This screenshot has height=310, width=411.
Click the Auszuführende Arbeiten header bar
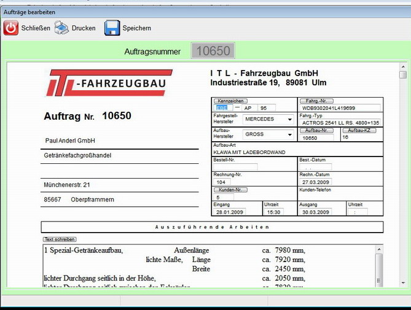212,227
